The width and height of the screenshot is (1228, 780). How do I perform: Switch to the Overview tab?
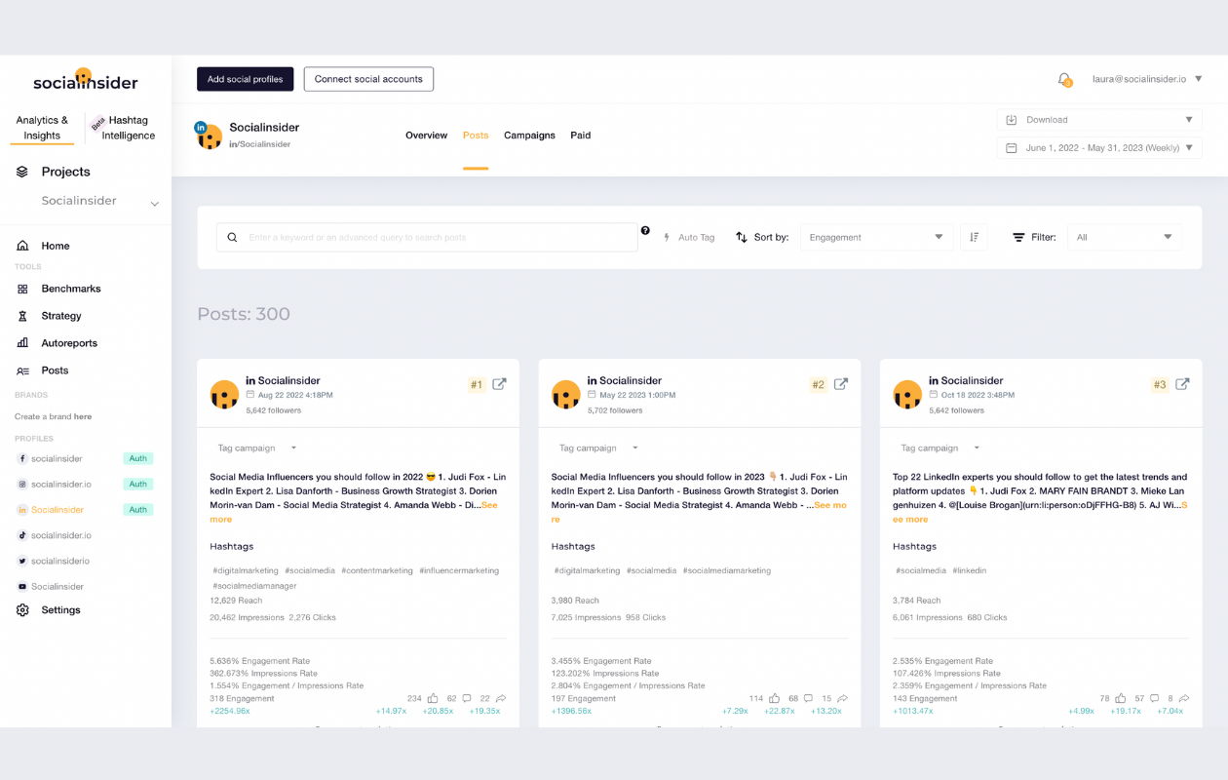426,136
